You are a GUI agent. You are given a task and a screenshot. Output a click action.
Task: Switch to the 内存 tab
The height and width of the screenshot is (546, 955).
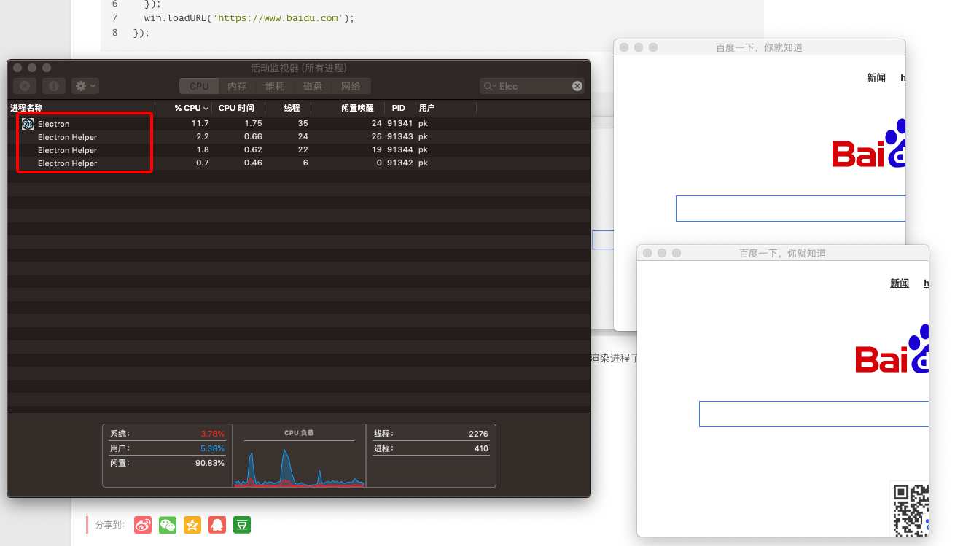[x=237, y=86]
